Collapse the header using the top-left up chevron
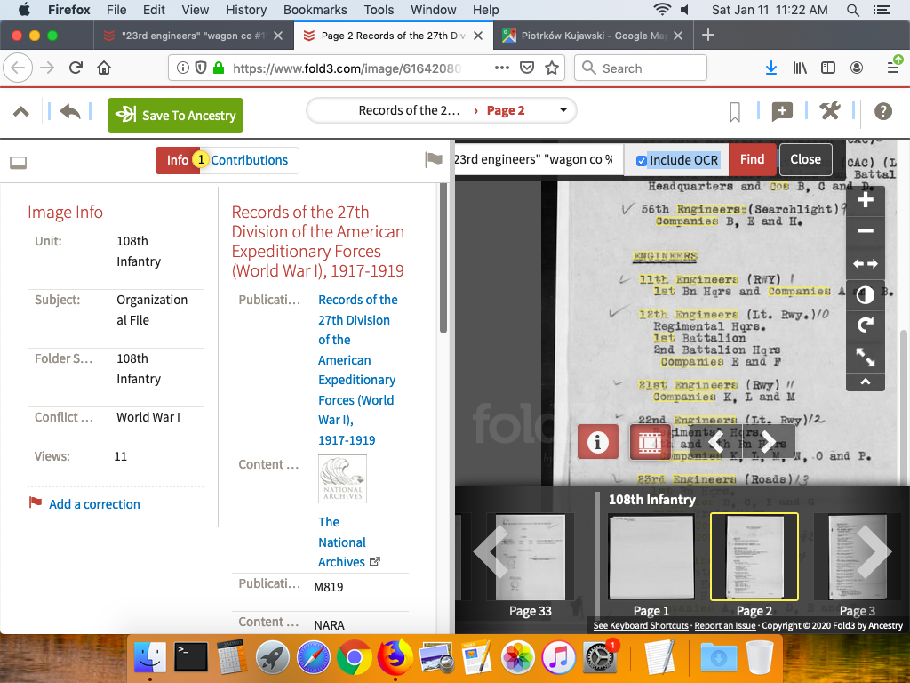 [20, 112]
